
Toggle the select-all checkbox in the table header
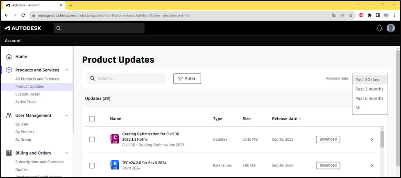(92, 119)
